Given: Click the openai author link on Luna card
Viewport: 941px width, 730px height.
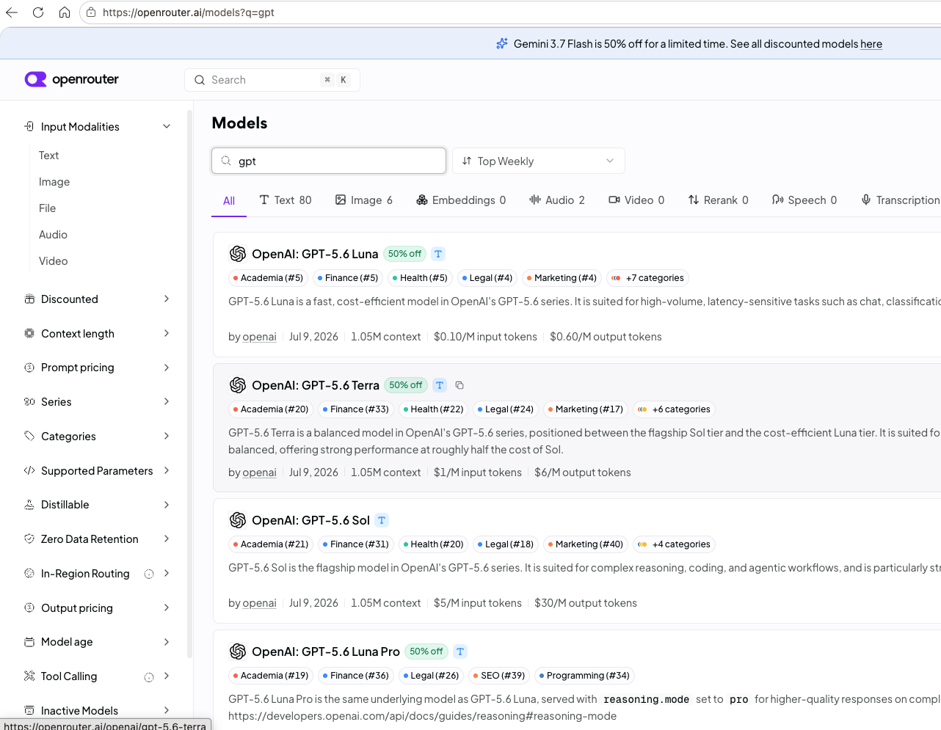Looking at the screenshot, I should 260,337.
